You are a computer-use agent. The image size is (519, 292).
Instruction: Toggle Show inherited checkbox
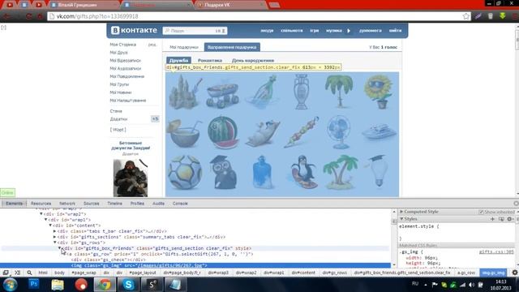click(481, 212)
